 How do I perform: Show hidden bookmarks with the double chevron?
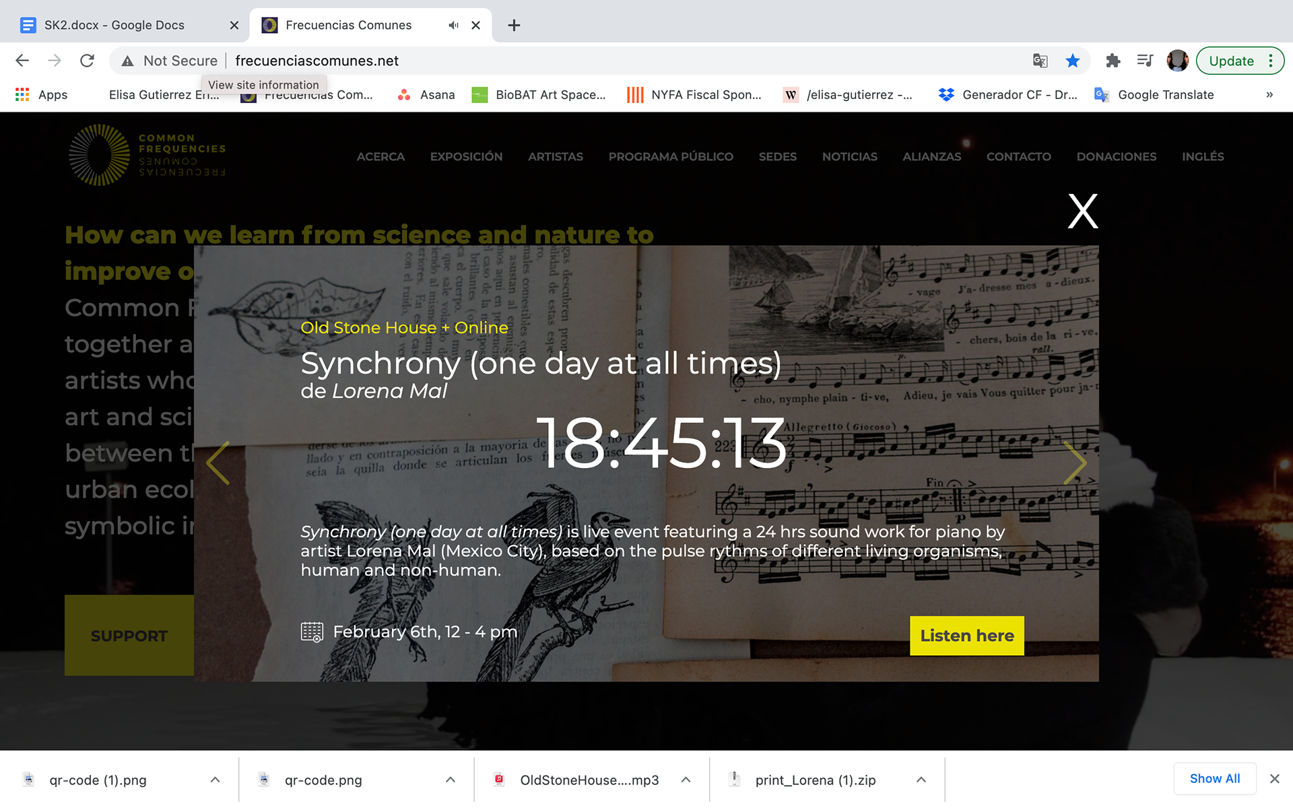coord(1269,95)
